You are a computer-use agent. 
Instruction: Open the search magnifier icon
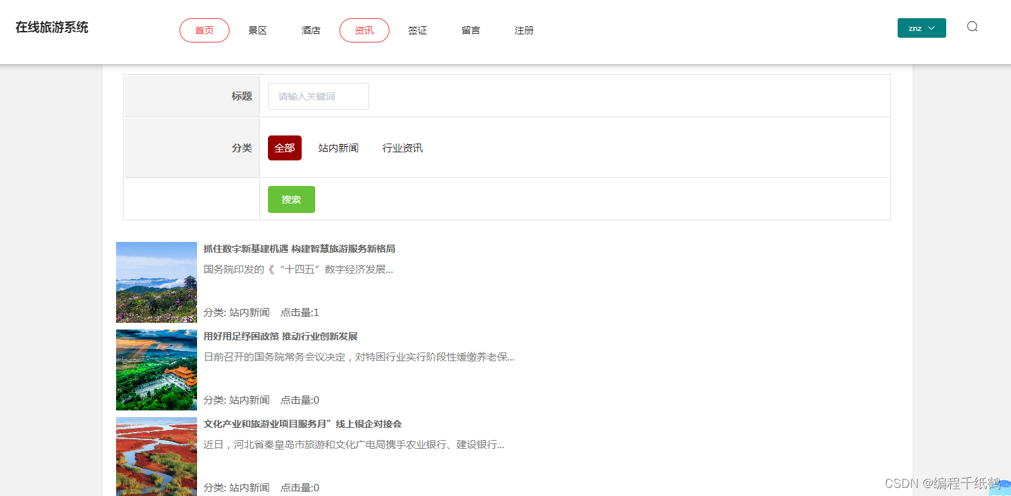tap(972, 26)
